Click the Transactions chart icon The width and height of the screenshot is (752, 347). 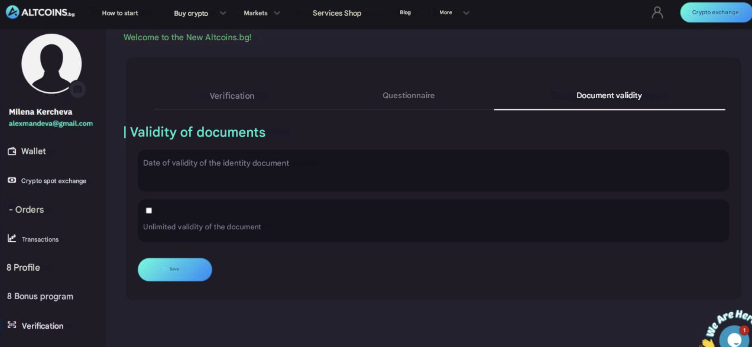pos(12,238)
